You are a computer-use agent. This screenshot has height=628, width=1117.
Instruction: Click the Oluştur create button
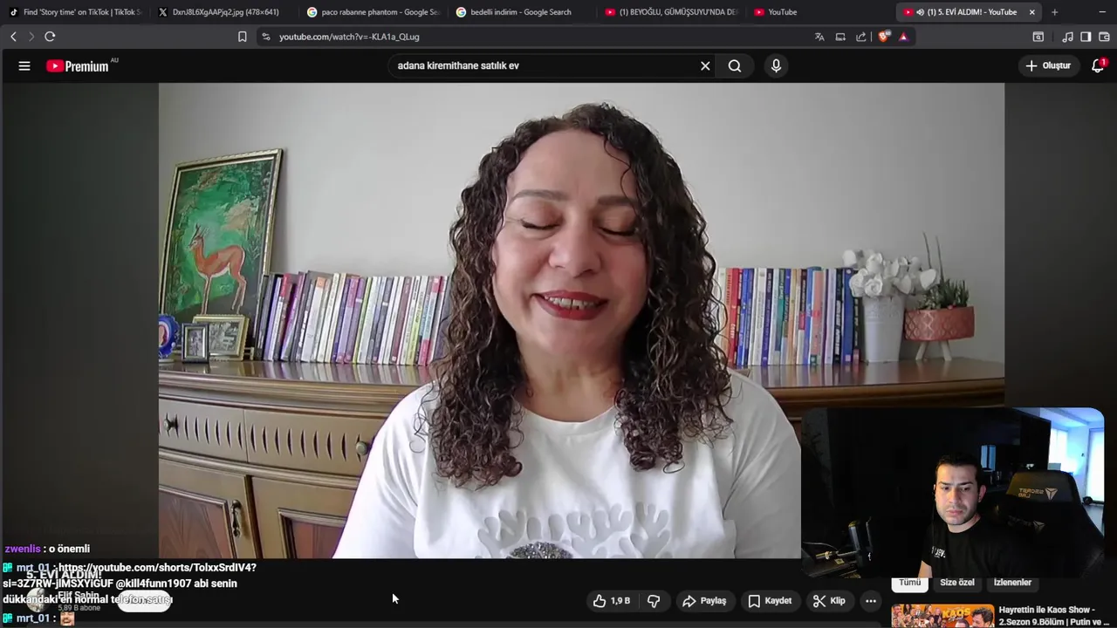[1048, 65]
